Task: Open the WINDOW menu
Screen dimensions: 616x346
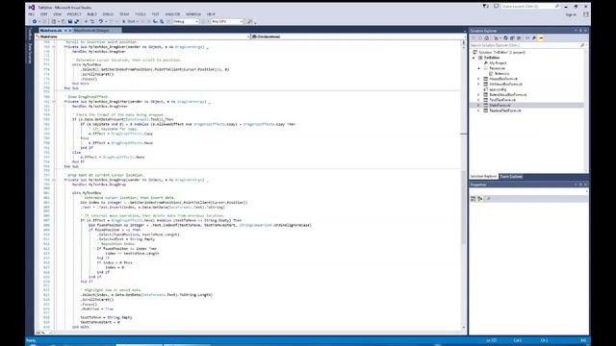Action: pyautogui.click(x=192, y=14)
